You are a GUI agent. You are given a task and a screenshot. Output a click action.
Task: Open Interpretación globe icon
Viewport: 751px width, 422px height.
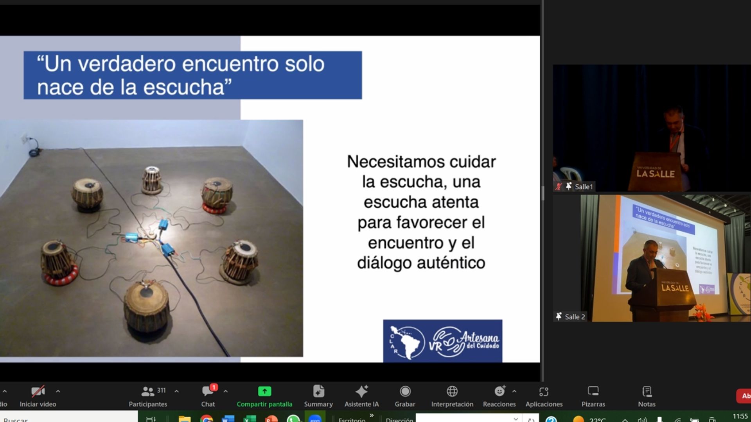tap(452, 392)
